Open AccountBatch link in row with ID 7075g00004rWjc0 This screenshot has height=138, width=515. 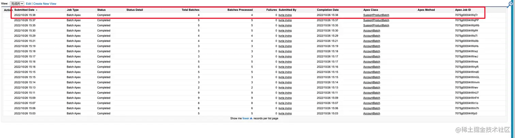point(372,114)
